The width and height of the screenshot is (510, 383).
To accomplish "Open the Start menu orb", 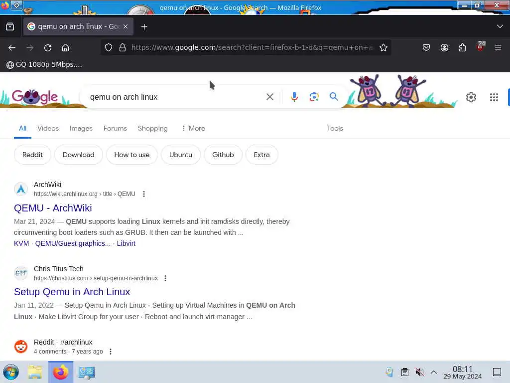I will coord(11,372).
